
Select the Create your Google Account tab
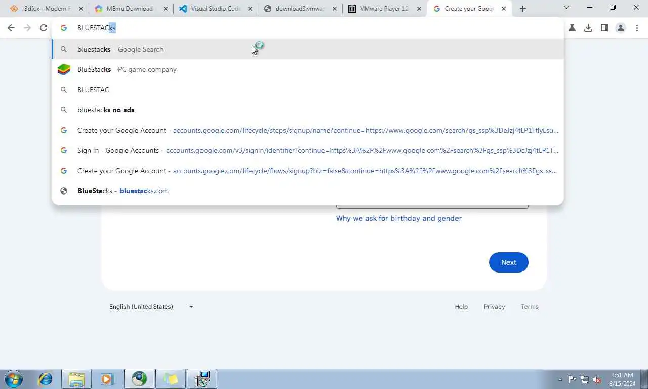(x=468, y=9)
